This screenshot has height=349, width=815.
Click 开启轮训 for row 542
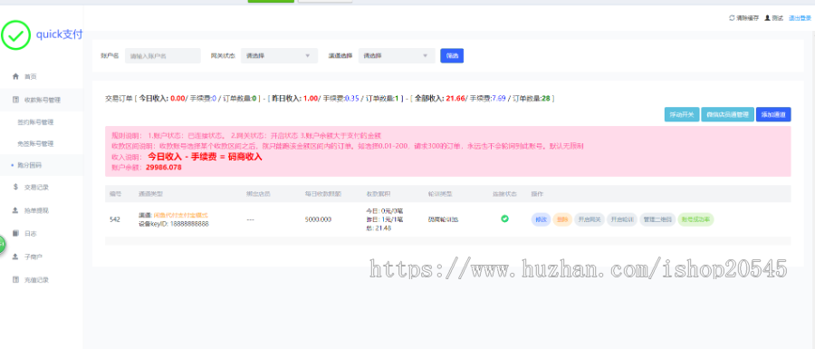pyautogui.click(x=621, y=219)
